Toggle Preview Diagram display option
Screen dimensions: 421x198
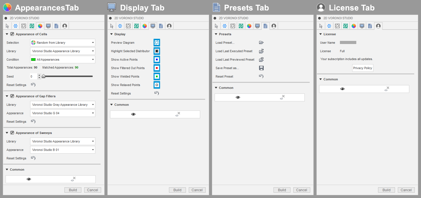157,43
